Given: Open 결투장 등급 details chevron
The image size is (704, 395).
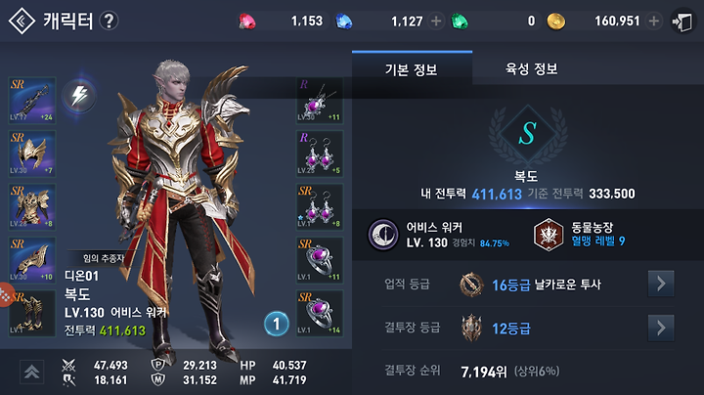Looking at the screenshot, I should tap(660, 329).
